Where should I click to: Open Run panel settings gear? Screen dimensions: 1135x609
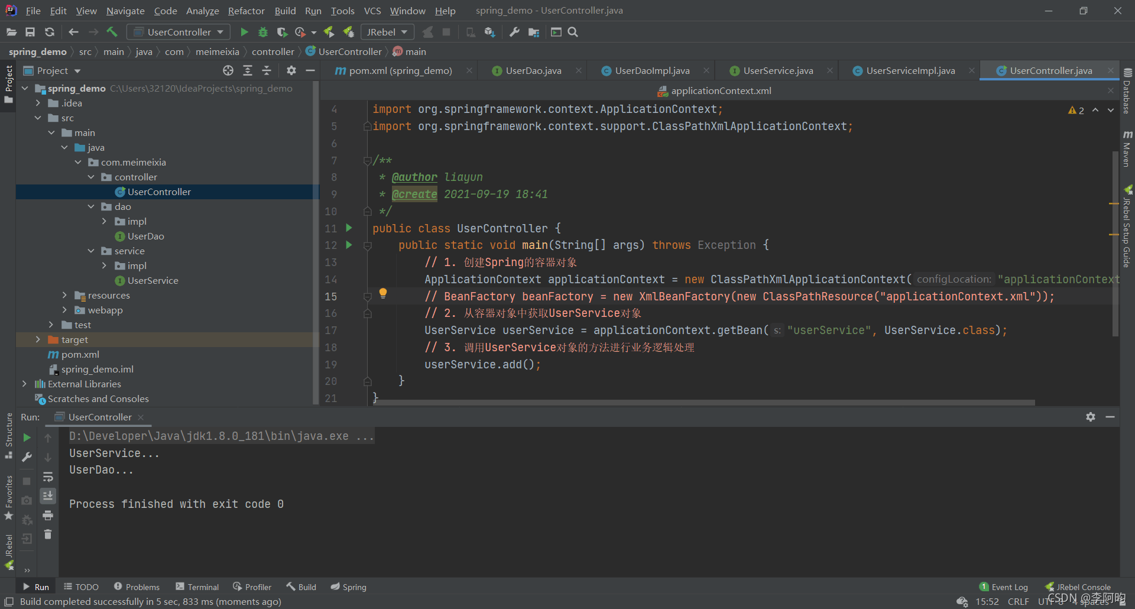(1091, 417)
